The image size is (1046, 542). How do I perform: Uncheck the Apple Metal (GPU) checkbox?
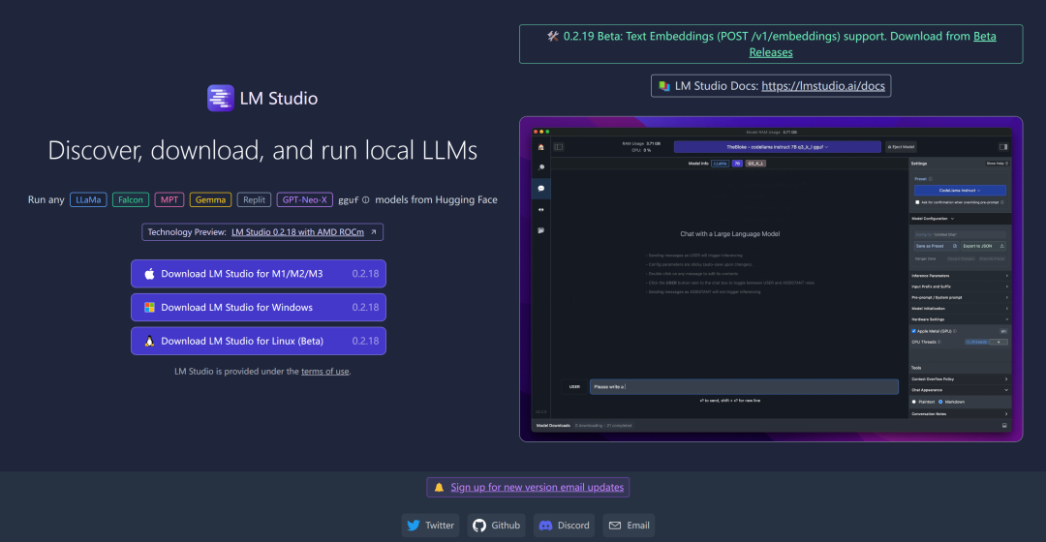[x=914, y=331]
